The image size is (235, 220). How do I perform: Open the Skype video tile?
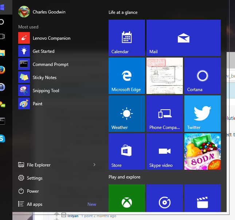click(x=165, y=152)
